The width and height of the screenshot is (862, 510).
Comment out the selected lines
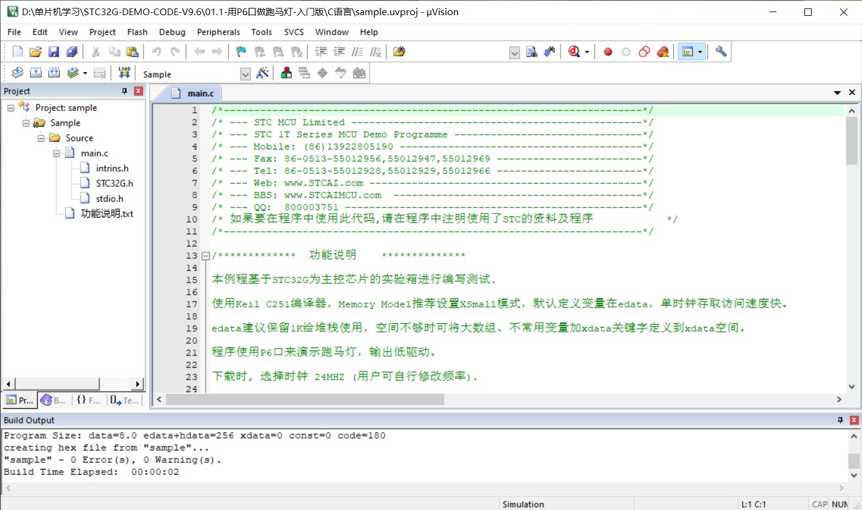click(357, 52)
